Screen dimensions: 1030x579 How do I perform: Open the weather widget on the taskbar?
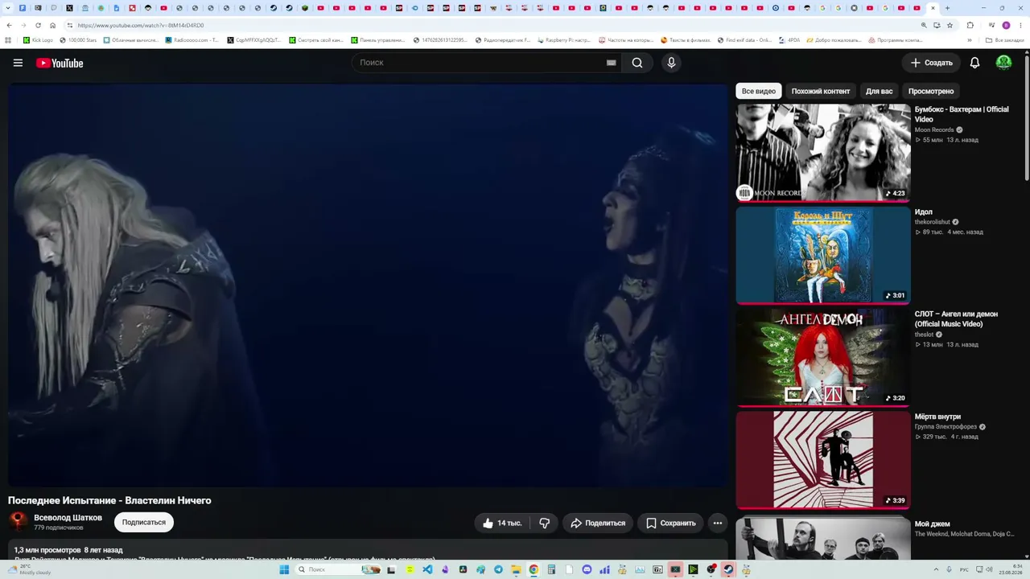(28, 569)
